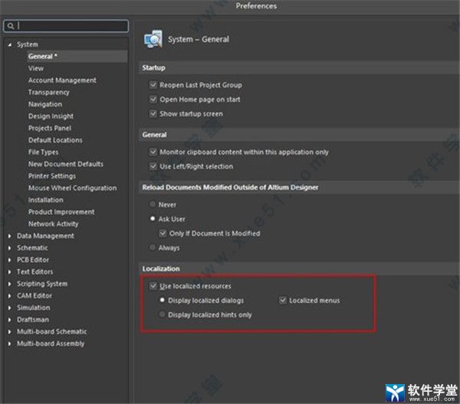Select Draftsman tree label

(x=33, y=320)
